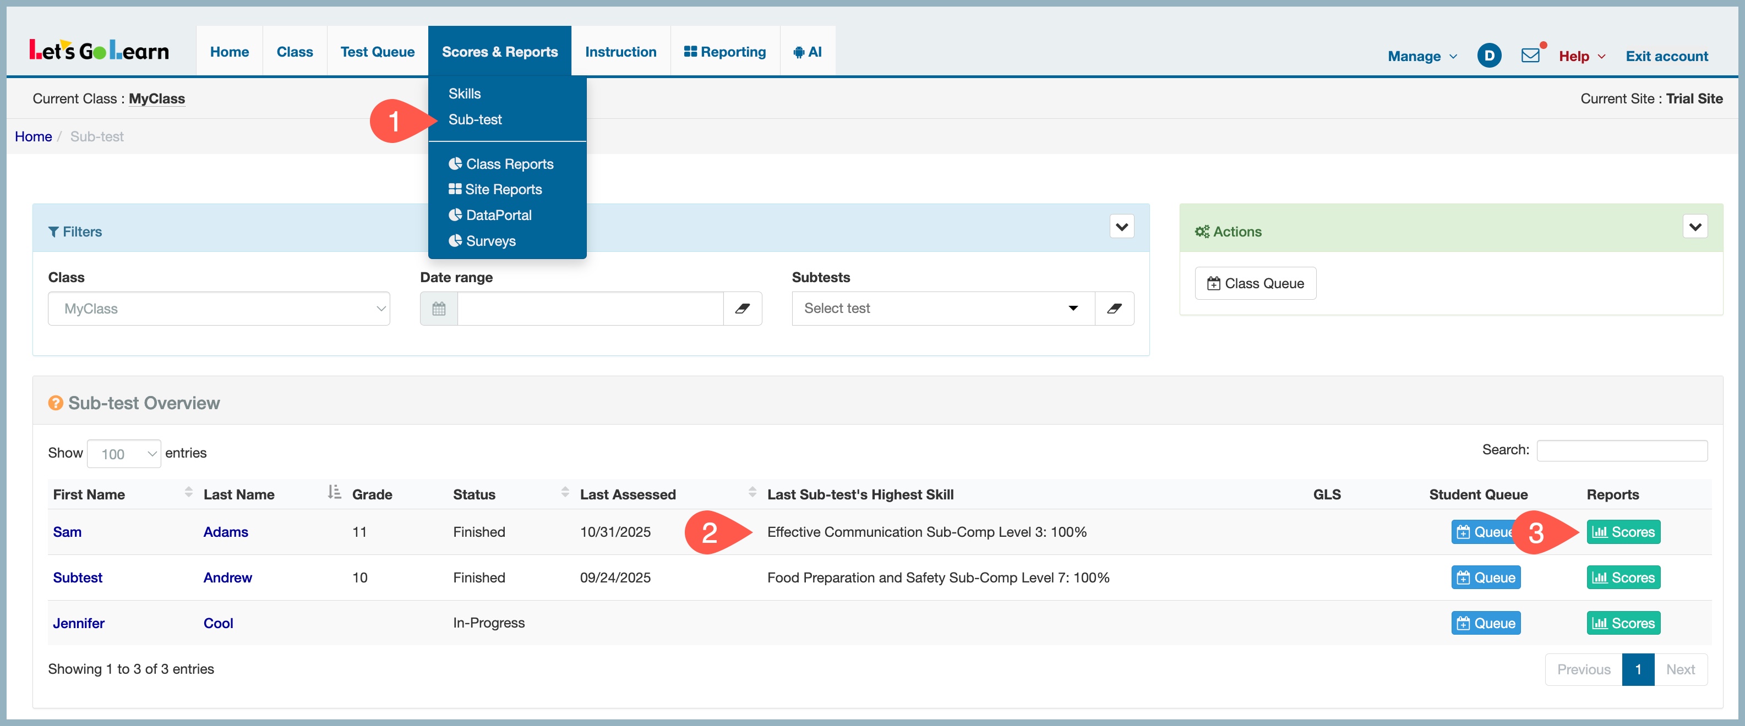Click the Sub-test Overview help question icon
This screenshot has width=1745, height=726.
[x=56, y=403]
